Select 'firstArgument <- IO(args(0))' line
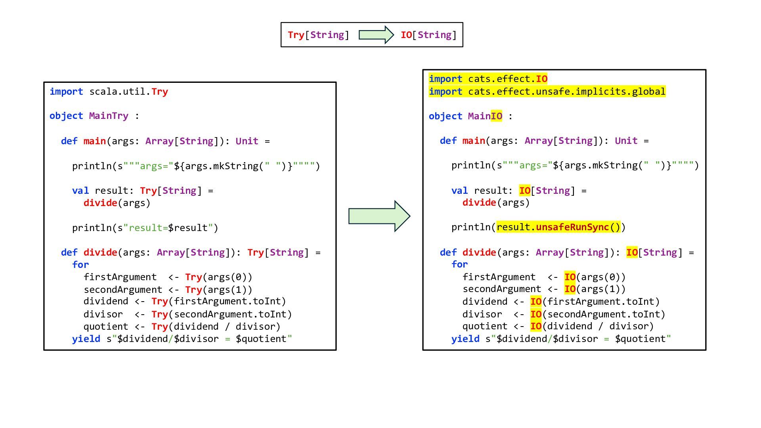 tap(544, 277)
